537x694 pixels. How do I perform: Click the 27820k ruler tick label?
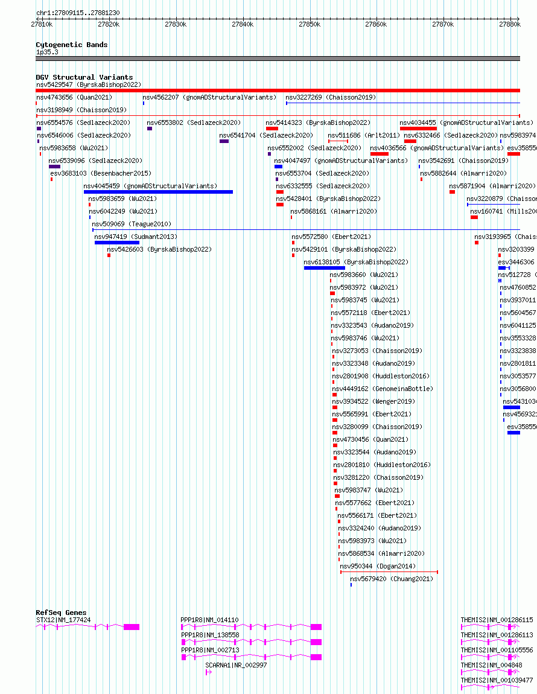pos(109,24)
